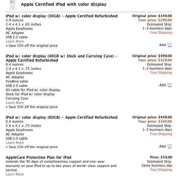
Task: Select the iPod 30GB Certified Refurbished title
Action: click(x=61, y=16)
